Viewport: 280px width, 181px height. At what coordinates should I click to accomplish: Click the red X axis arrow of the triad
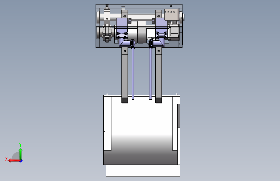(x=14, y=161)
